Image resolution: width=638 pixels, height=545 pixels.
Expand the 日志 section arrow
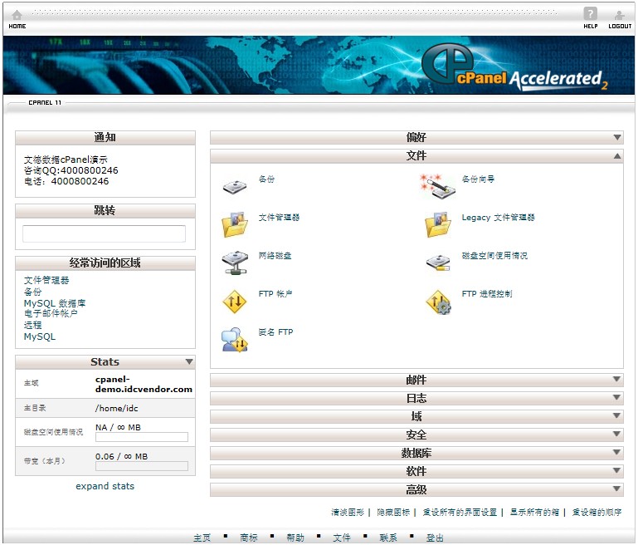click(617, 397)
